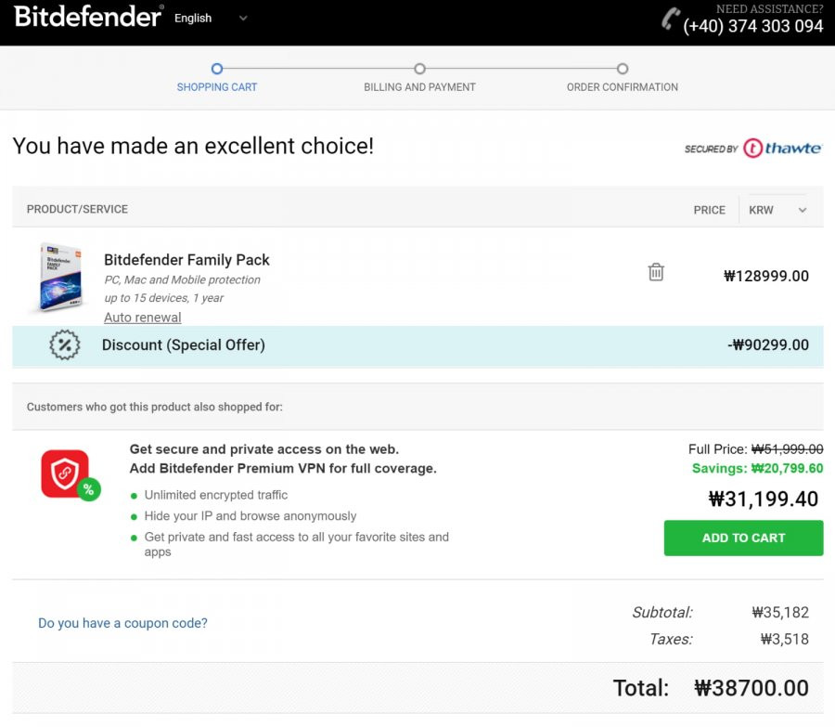Select the Shopping Cart step
The image size is (835, 727).
click(217, 87)
